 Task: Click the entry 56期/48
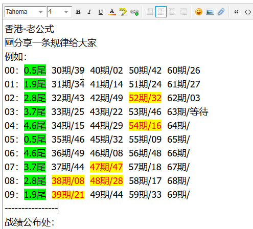click(x=145, y=153)
